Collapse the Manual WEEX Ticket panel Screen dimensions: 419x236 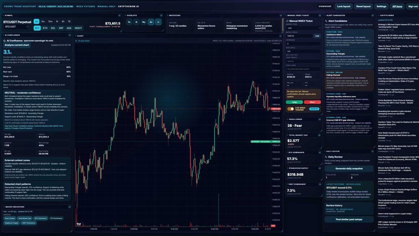coord(319,15)
